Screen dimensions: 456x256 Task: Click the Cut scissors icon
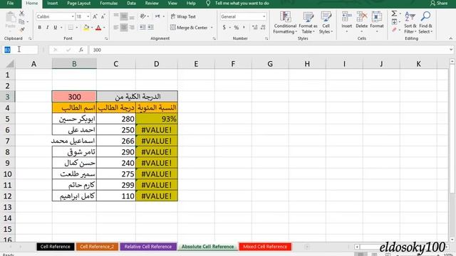click(x=21, y=14)
